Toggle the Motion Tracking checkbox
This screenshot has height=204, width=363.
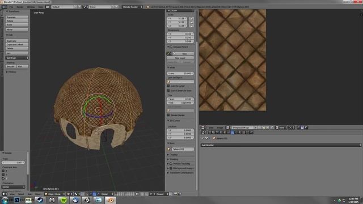pos(171,164)
